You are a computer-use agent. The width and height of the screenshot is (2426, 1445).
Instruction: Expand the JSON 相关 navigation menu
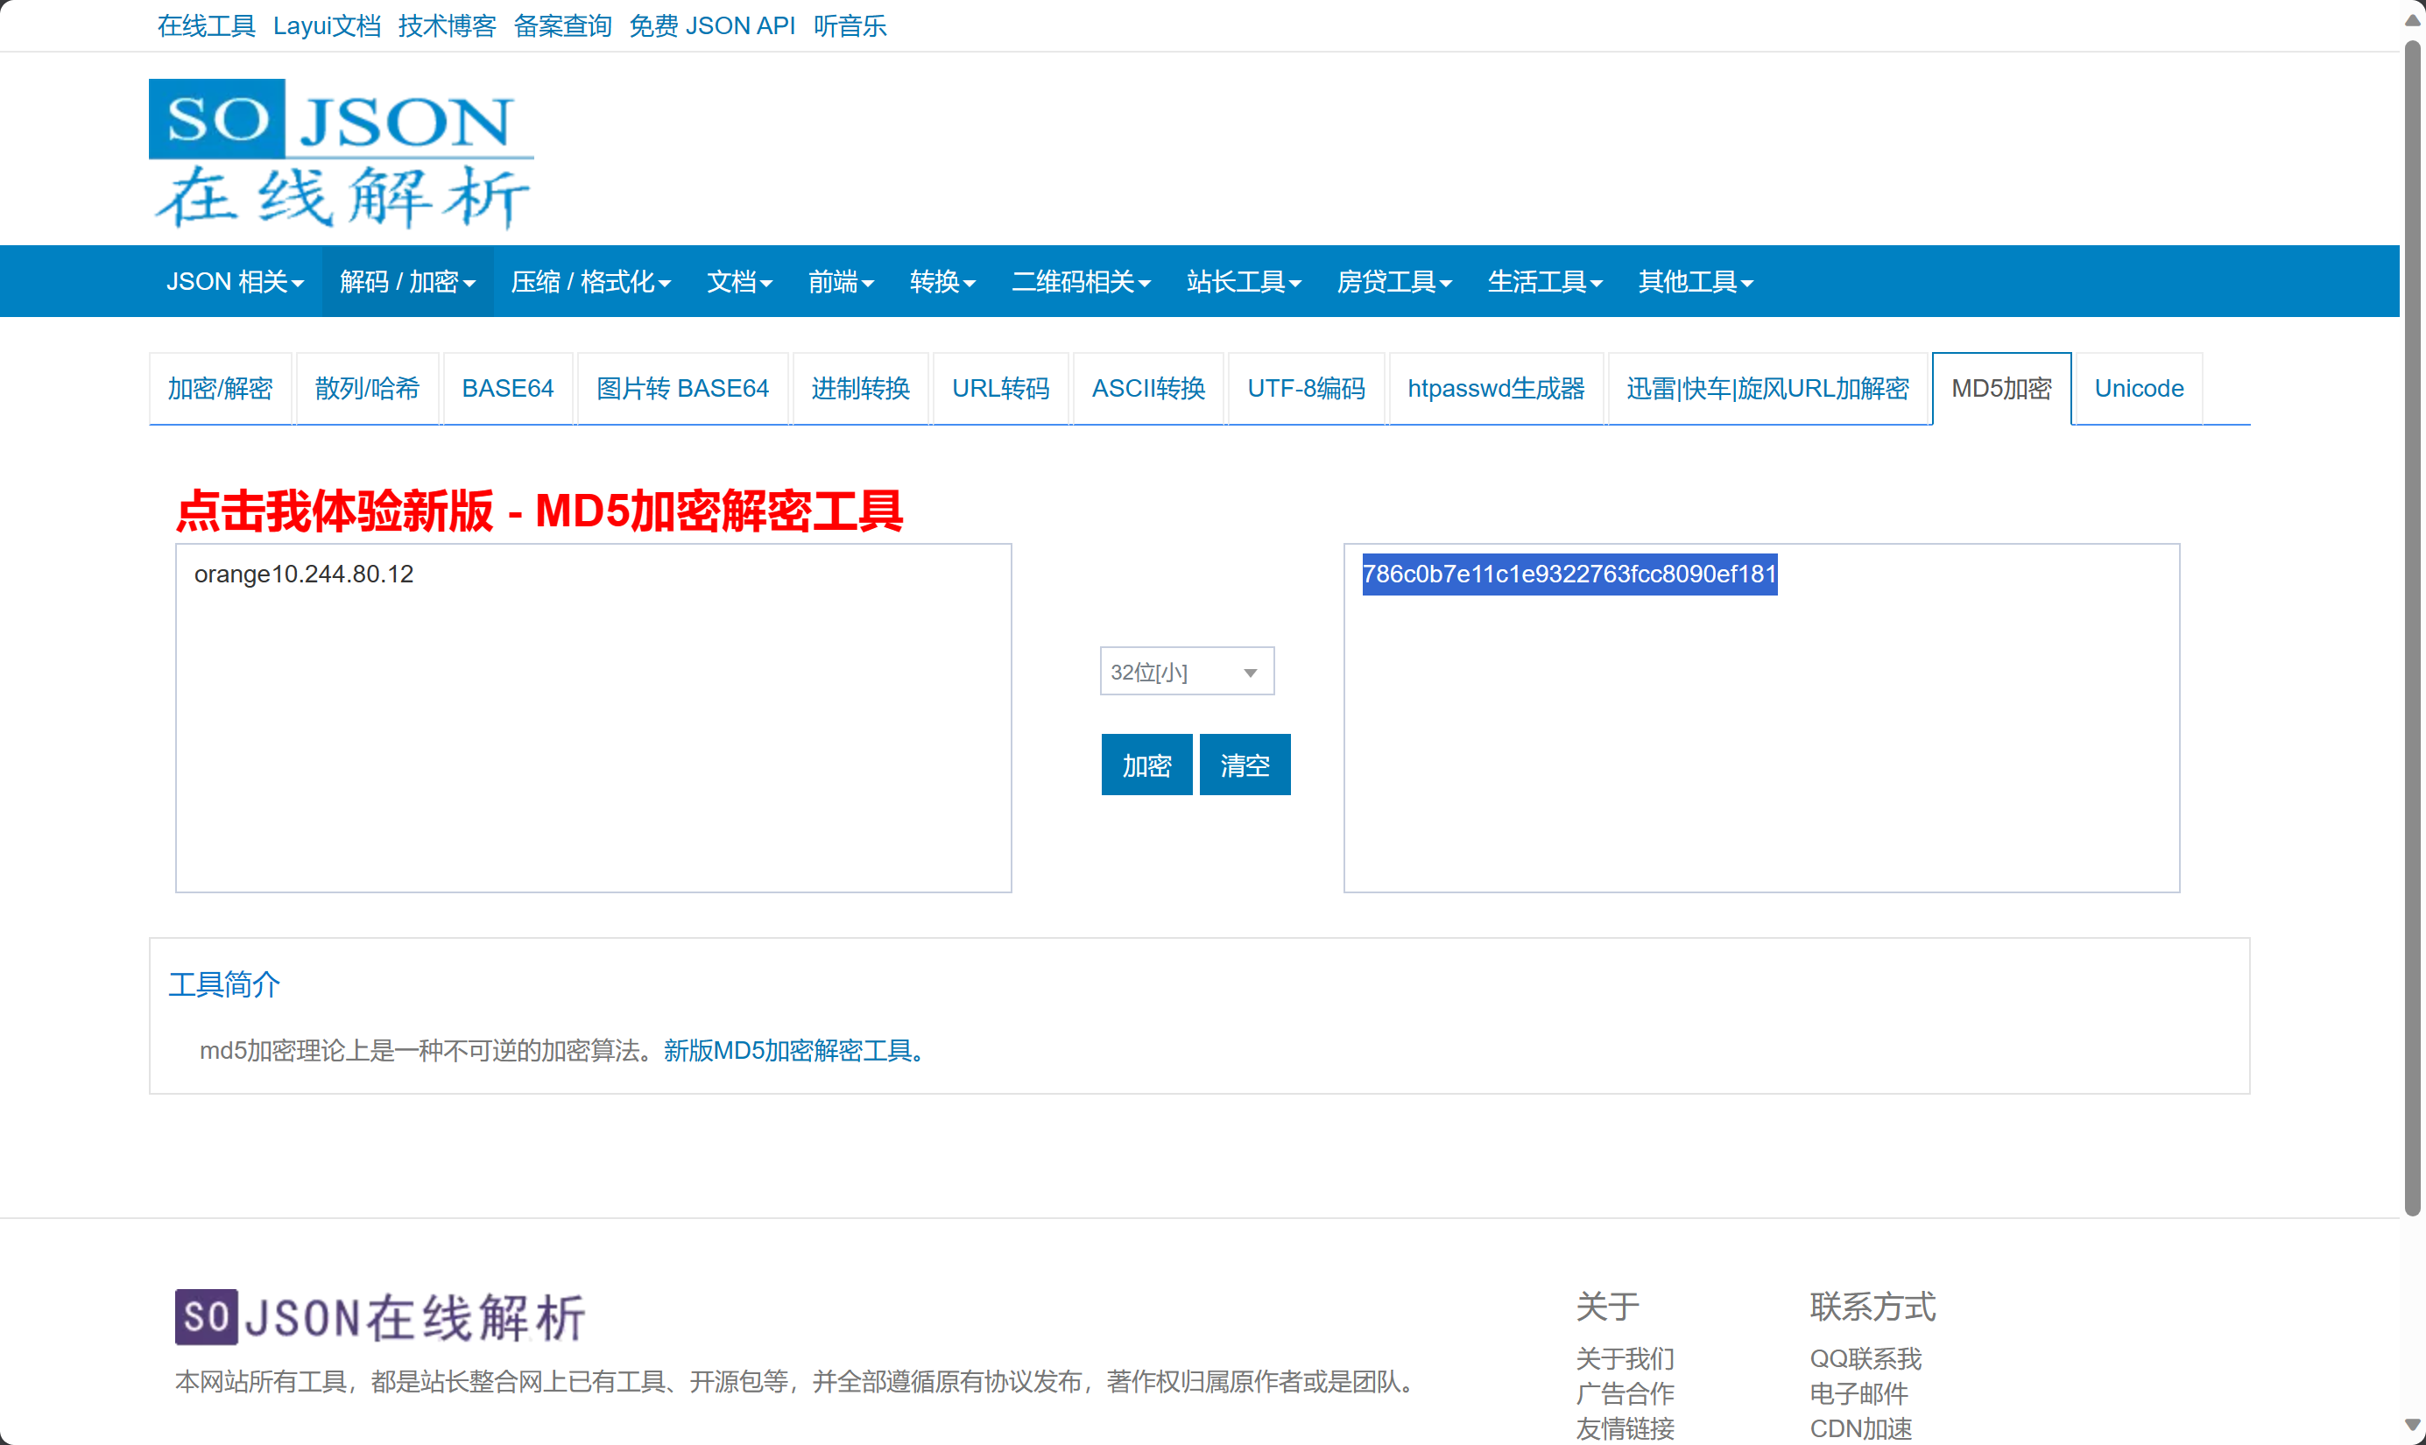(235, 281)
